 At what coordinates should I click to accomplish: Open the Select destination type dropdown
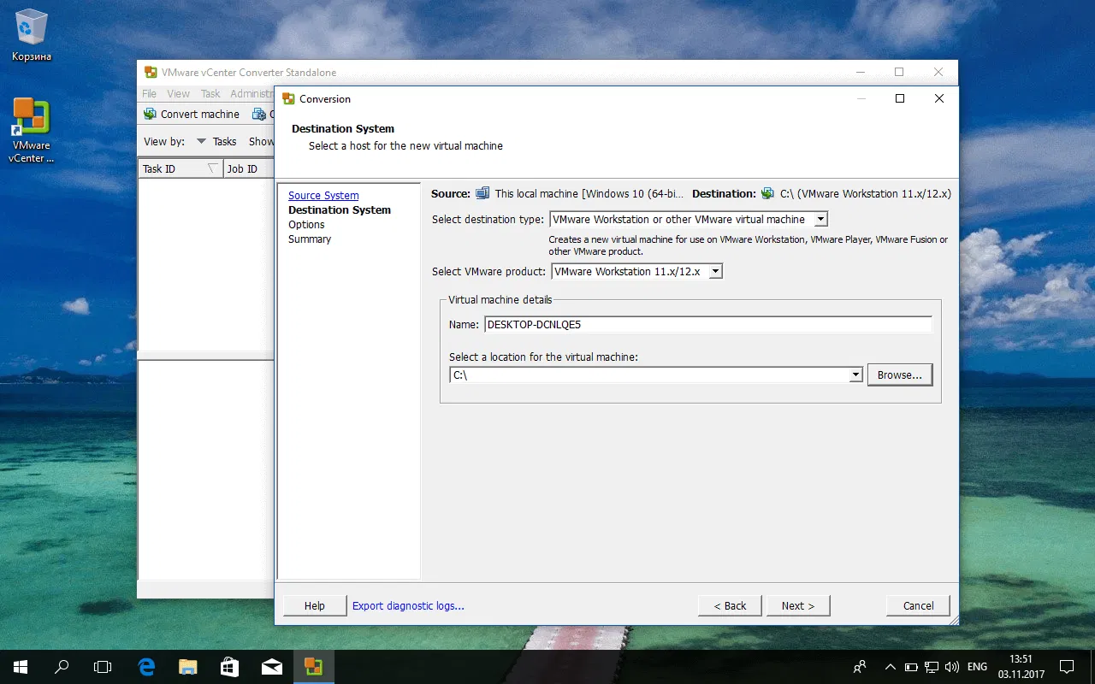(x=820, y=219)
